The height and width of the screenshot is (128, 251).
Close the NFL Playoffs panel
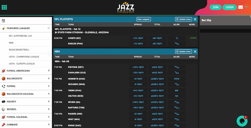pos(195,19)
